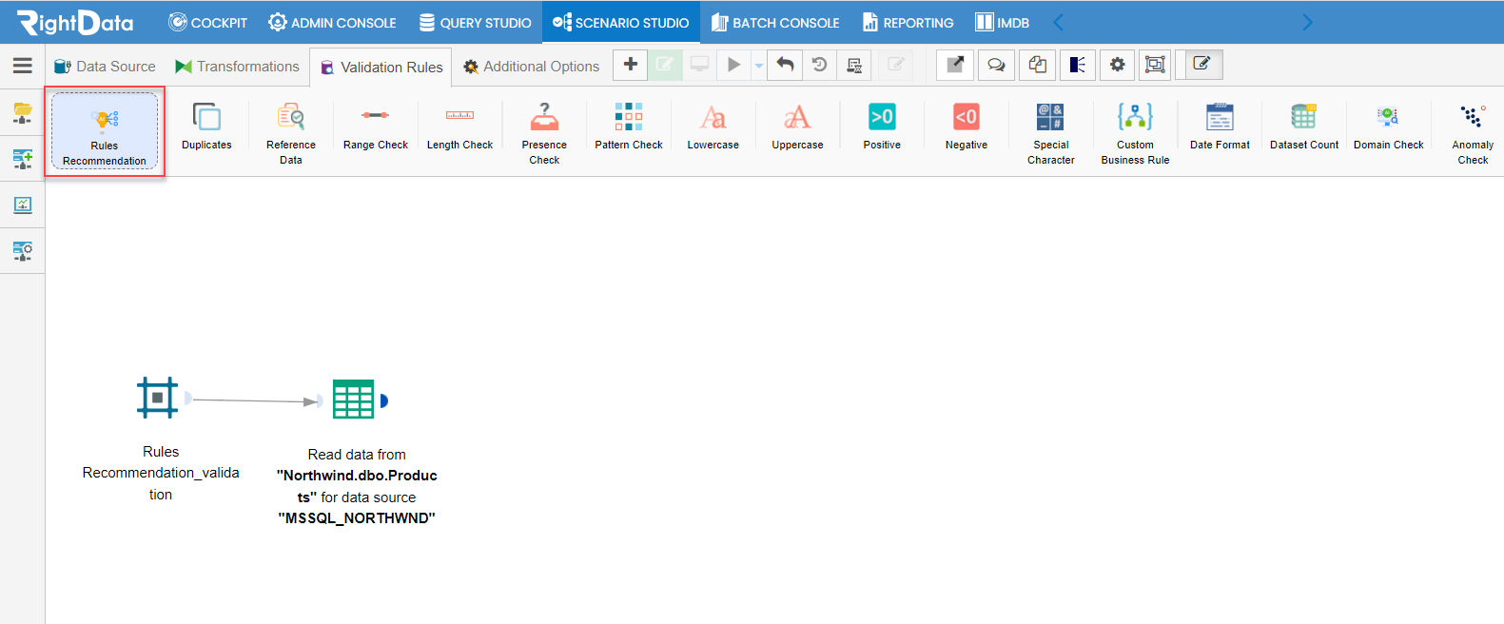Click the fit-to-screen toolbar button
This screenshot has width=1504, height=624.
click(1155, 65)
